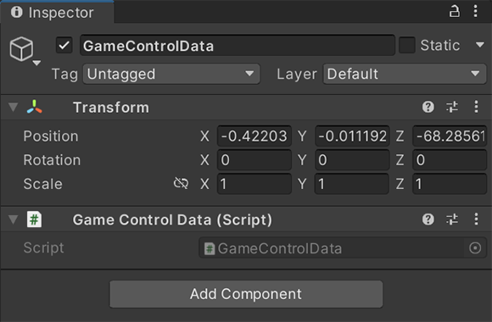Screen dimensions: 492x322
Task: Open Transform component three-dot options menu
Action: point(477,107)
